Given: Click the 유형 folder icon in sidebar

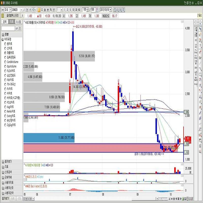Looking at the screenshot, I should click(3, 35).
